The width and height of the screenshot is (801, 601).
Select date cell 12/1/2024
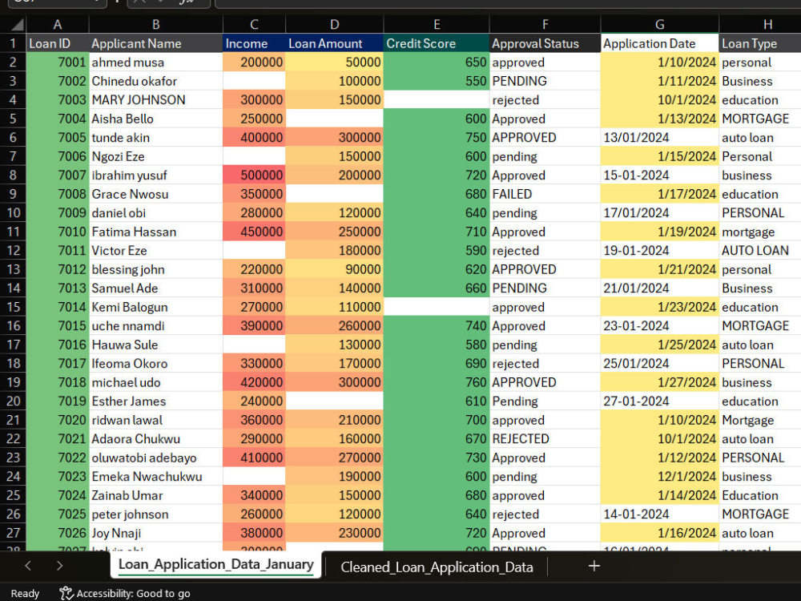click(659, 476)
